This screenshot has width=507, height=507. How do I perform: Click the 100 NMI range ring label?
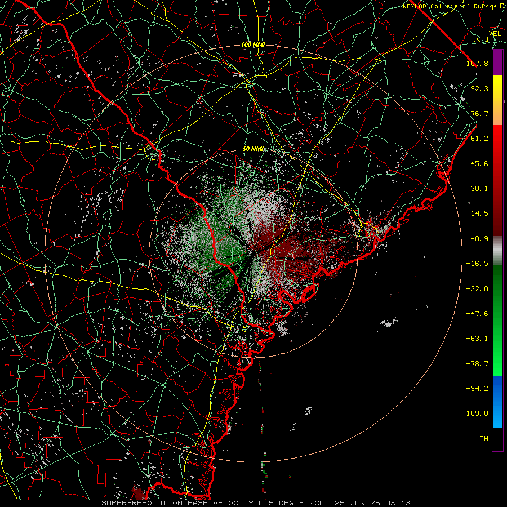(x=253, y=45)
